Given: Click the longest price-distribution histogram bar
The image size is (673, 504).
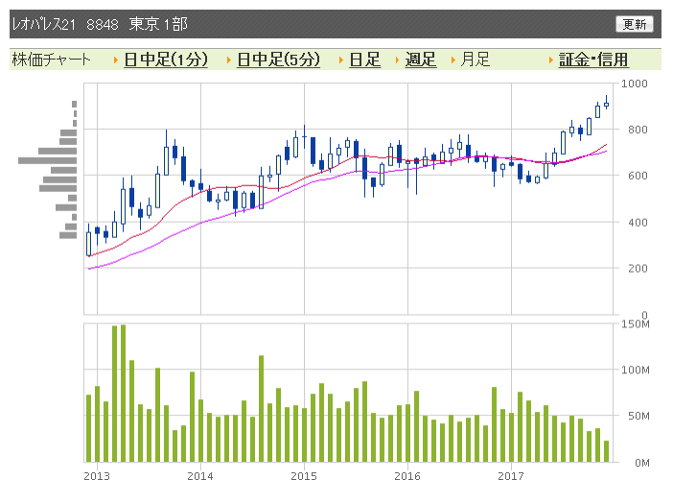Looking at the screenshot, I should [47, 160].
